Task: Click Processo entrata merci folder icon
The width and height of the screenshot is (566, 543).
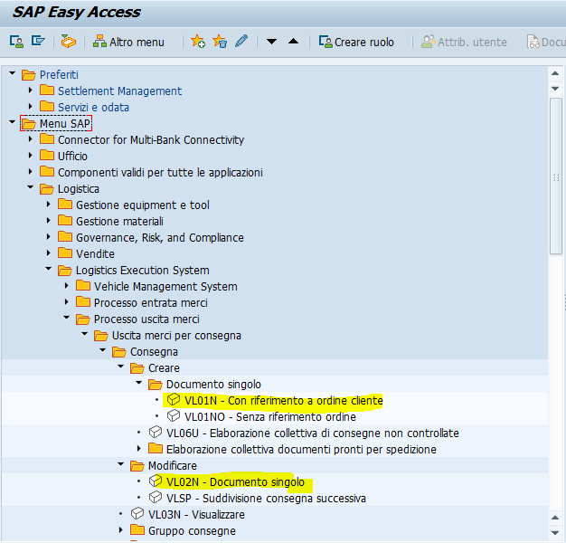Action: click(x=83, y=301)
